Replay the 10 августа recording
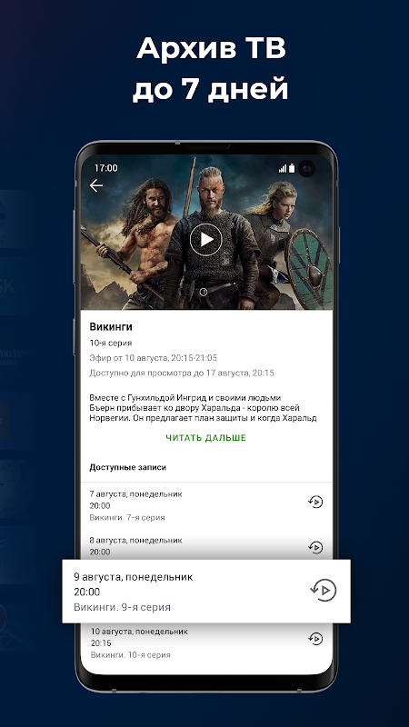The width and height of the screenshot is (409, 727). tap(315, 639)
